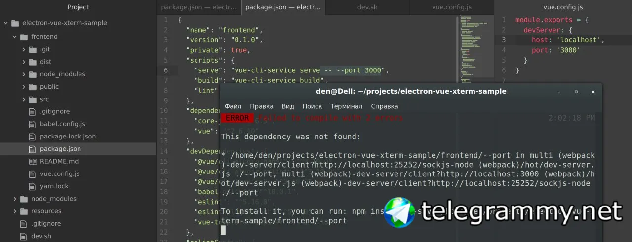The width and height of the screenshot is (632, 242).
Task: Open the Поиск menu in terminal
Action: click(x=312, y=106)
